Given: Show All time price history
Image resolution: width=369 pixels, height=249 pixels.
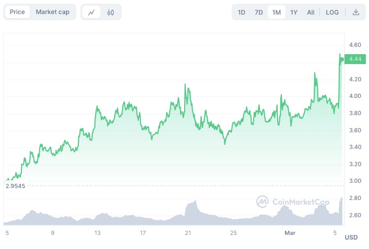Looking at the screenshot, I should click(311, 12).
